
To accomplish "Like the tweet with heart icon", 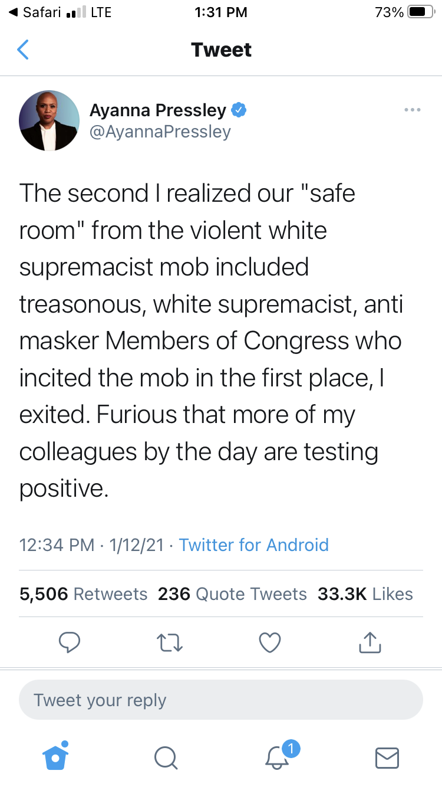I will point(270,642).
